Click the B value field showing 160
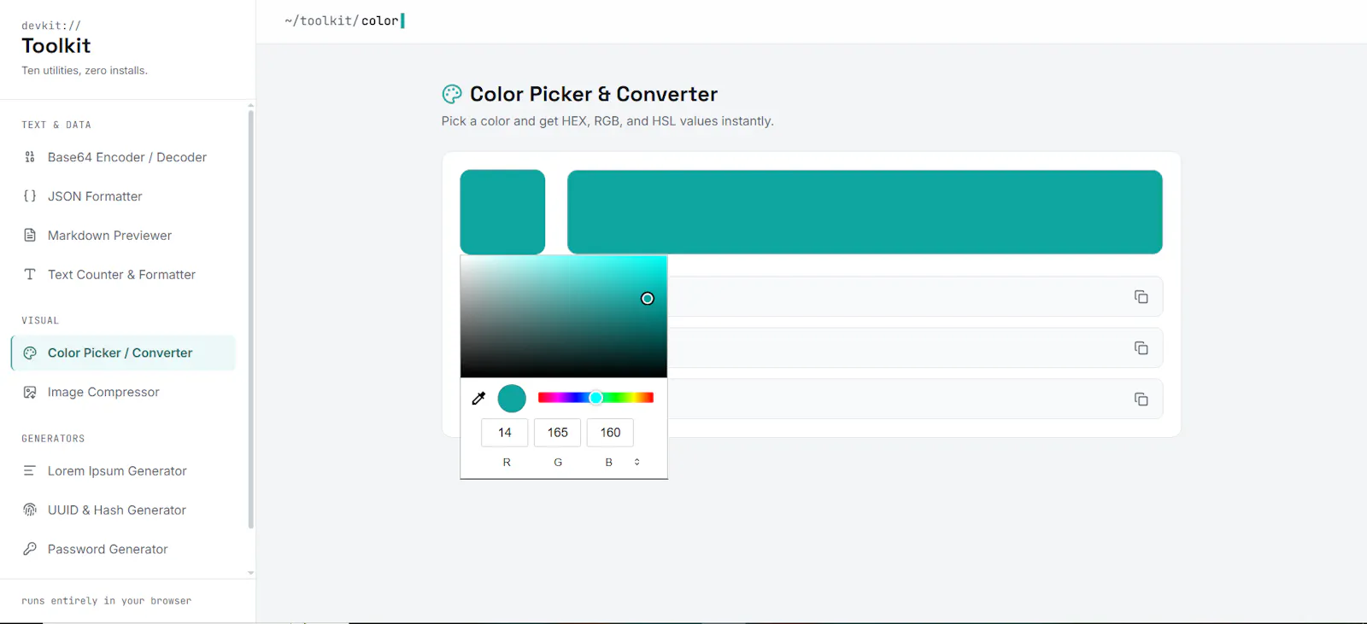The width and height of the screenshot is (1367, 624). tap(610, 433)
